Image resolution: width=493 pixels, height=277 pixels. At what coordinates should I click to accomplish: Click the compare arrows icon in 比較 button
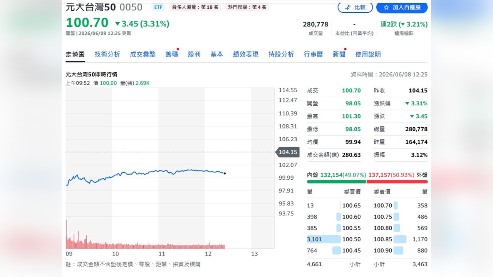click(x=348, y=7)
